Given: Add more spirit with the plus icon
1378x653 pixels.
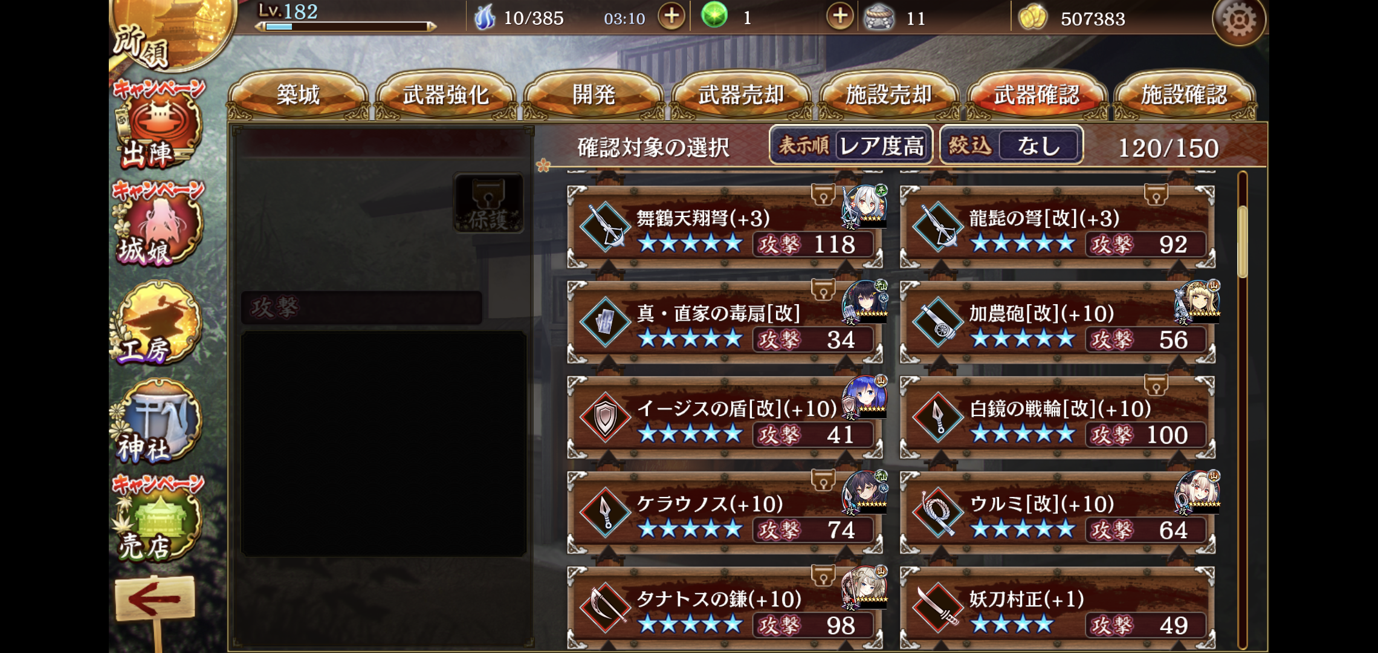Looking at the screenshot, I should pos(671,17).
